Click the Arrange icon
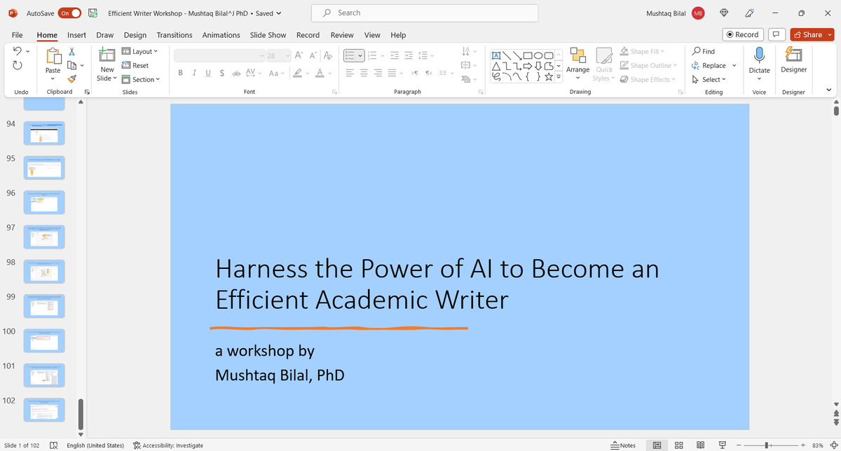 coord(577,56)
